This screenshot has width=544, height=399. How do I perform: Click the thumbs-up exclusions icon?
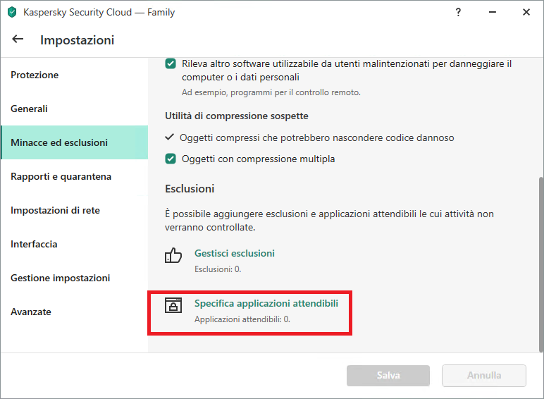(x=173, y=255)
